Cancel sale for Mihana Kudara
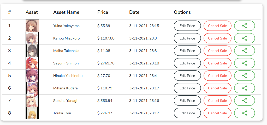The width and height of the screenshot is (267, 125). click(x=217, y=88)
